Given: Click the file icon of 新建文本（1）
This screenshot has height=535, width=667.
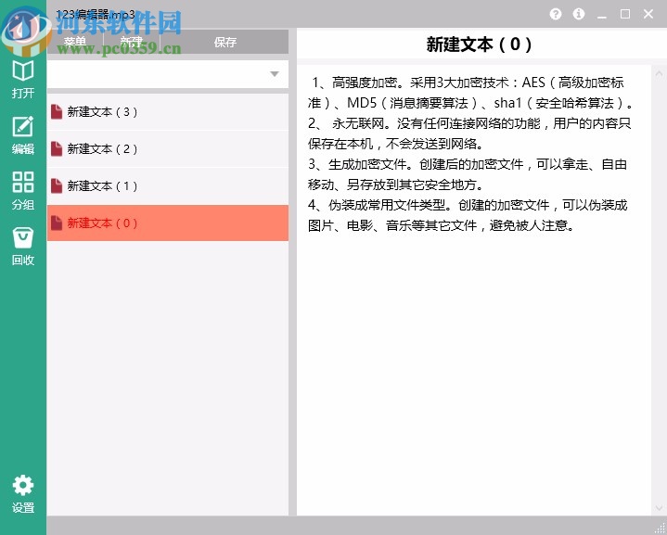Looking at the screenshot, I should [57, 185].
